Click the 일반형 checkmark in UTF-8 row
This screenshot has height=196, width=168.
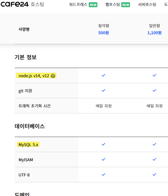pos(154,174)
